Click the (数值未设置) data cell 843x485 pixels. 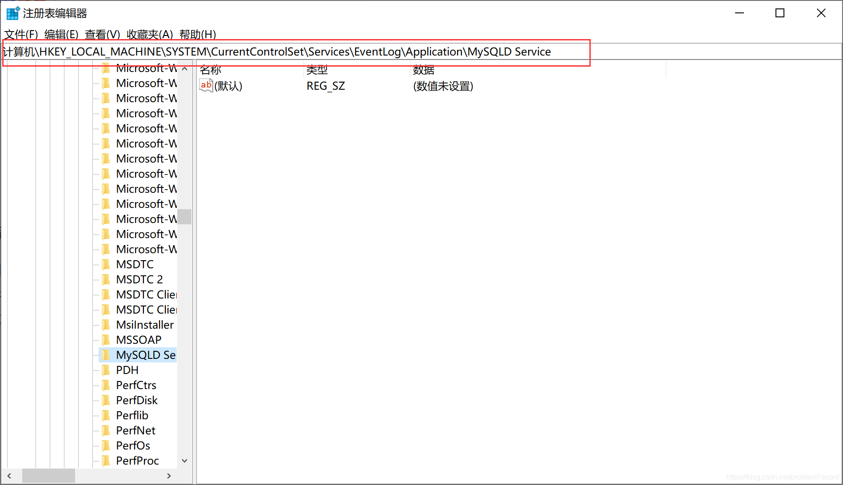(x=443, y=86)
